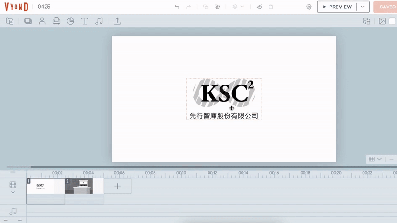Click the canvas zoom out minus
The width and height of the screenshot is (397, 223).
point(391,159)
